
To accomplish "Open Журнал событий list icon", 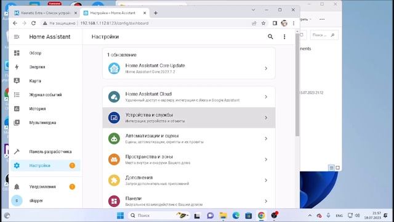I will [17, 94].
